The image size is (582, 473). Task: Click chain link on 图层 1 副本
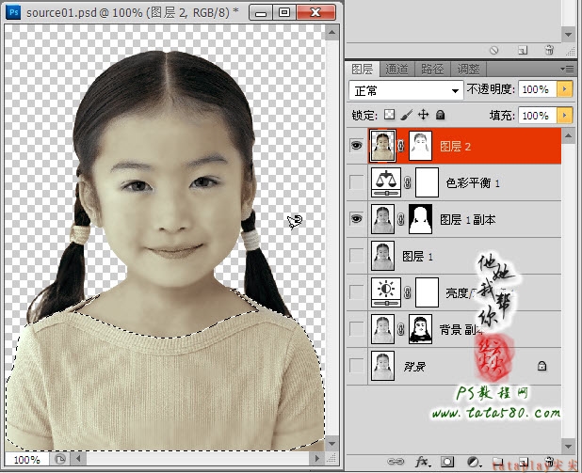click(x=401, y=219)
